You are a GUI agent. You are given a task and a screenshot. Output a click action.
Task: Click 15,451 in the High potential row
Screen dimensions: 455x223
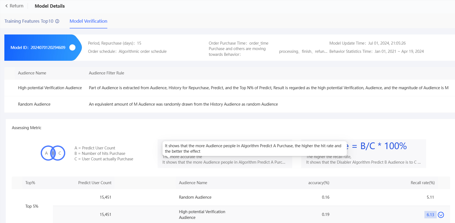click(x=105, y=215)
